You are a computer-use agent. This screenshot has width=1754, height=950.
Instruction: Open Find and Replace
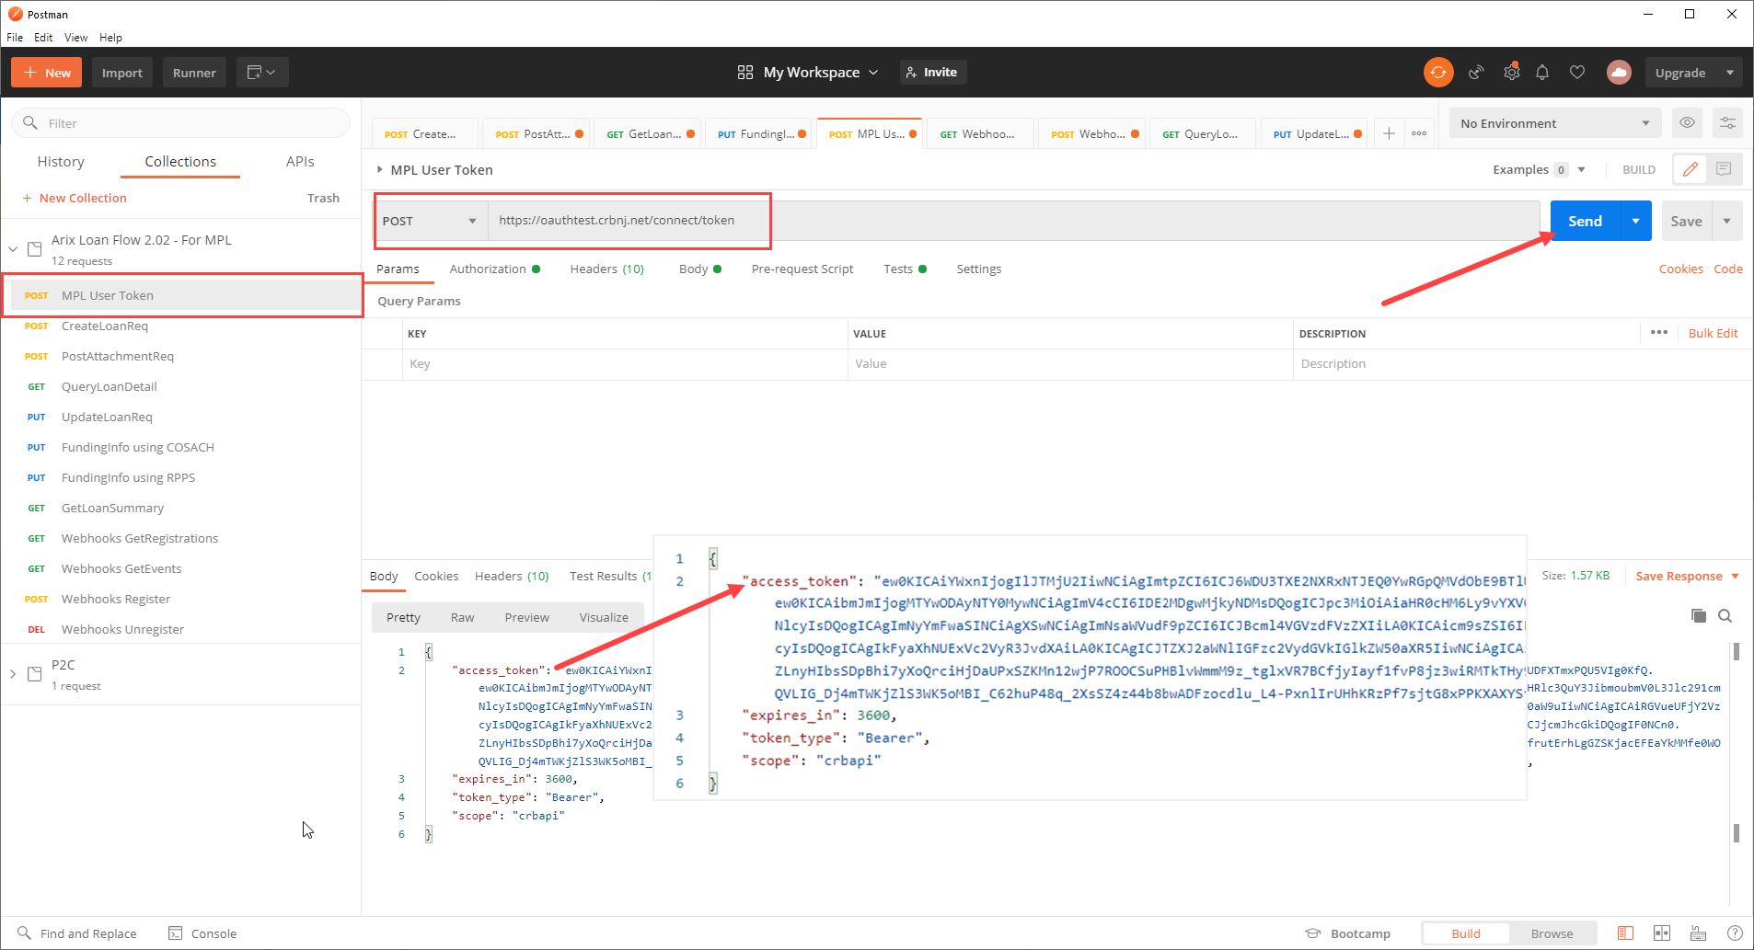77,933
